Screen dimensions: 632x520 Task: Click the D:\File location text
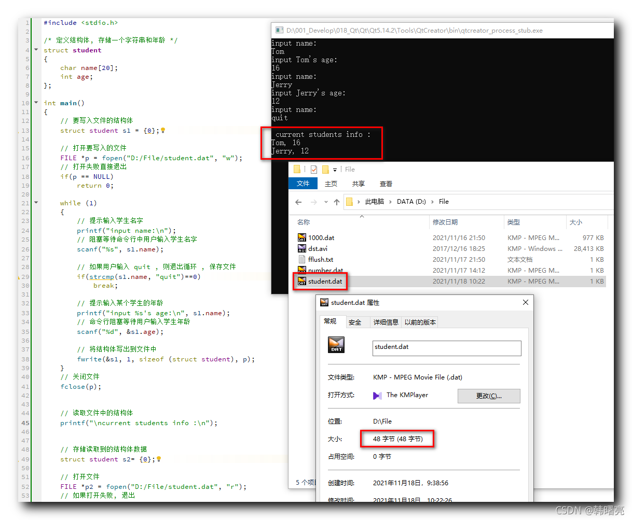(x=382, y=421)
